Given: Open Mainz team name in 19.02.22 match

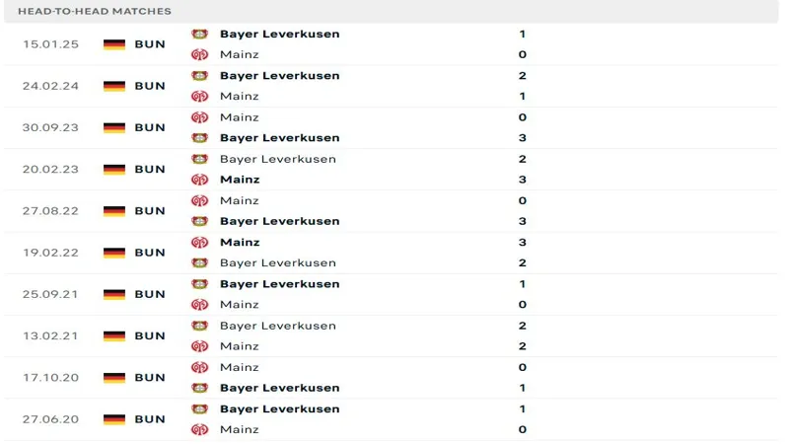Looking at the screenshot, I should (x=240, y=243).
